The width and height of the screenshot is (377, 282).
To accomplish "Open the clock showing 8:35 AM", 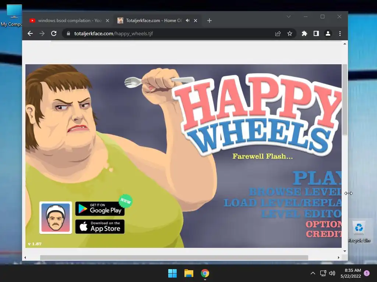I will pyautogui.click(x=351, y=273).
